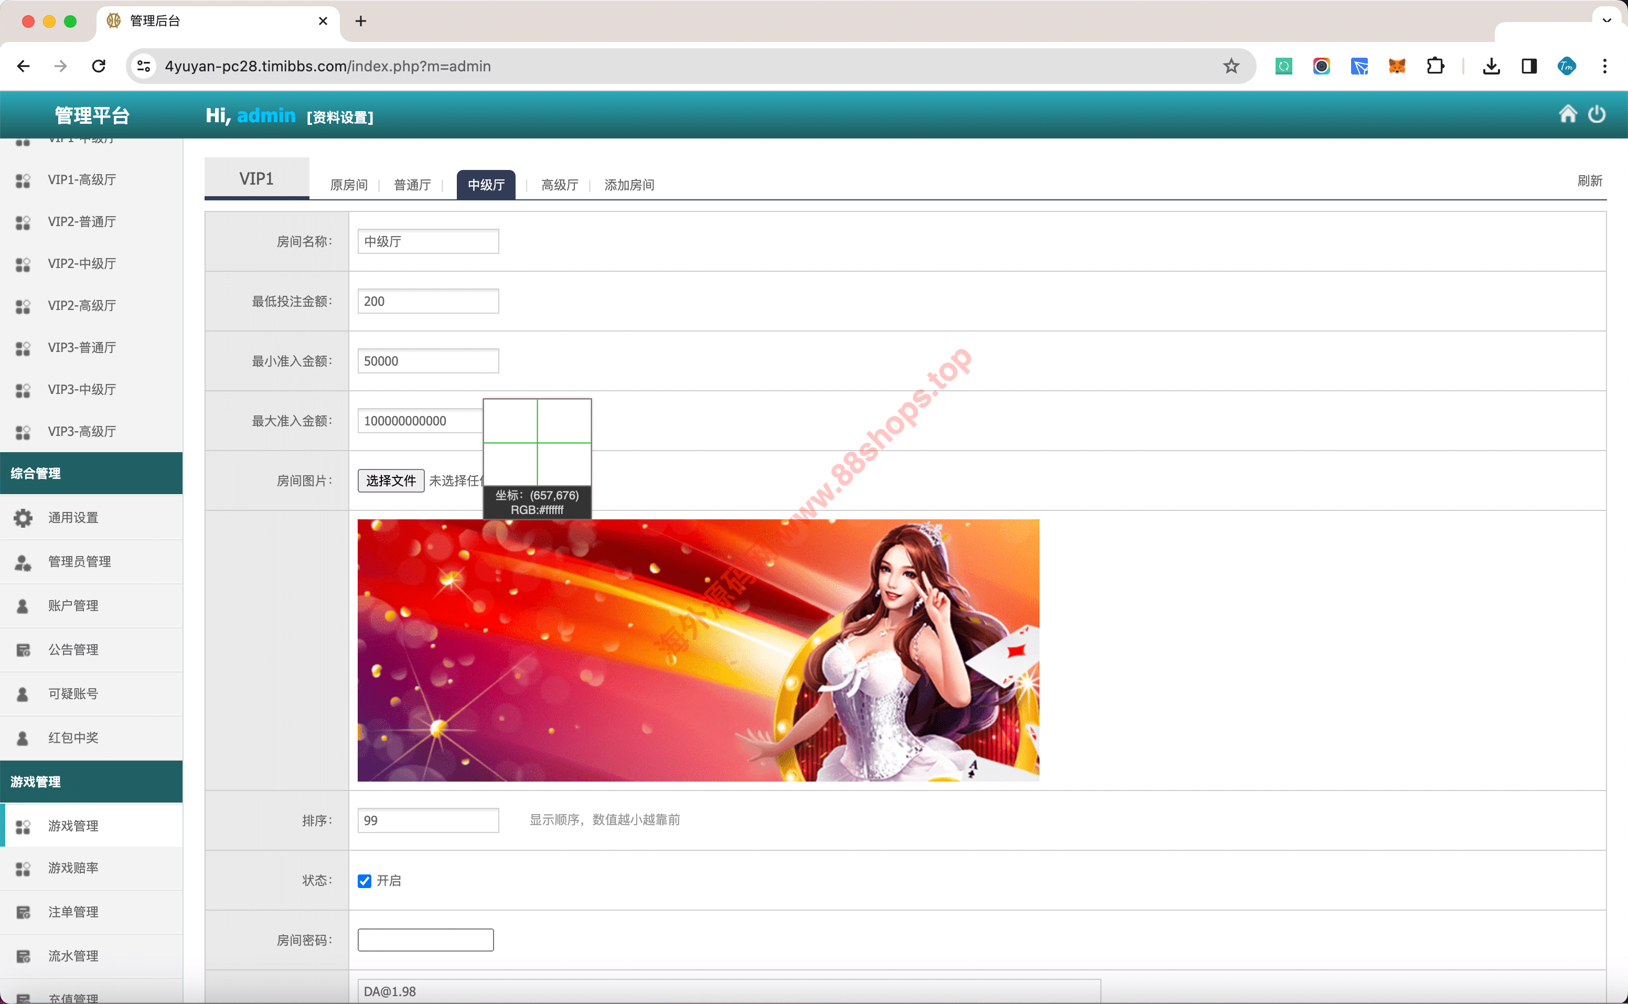Click the 最低投注金额 input field
The height and width of the screenshot is (1004, 1628).
427,302
